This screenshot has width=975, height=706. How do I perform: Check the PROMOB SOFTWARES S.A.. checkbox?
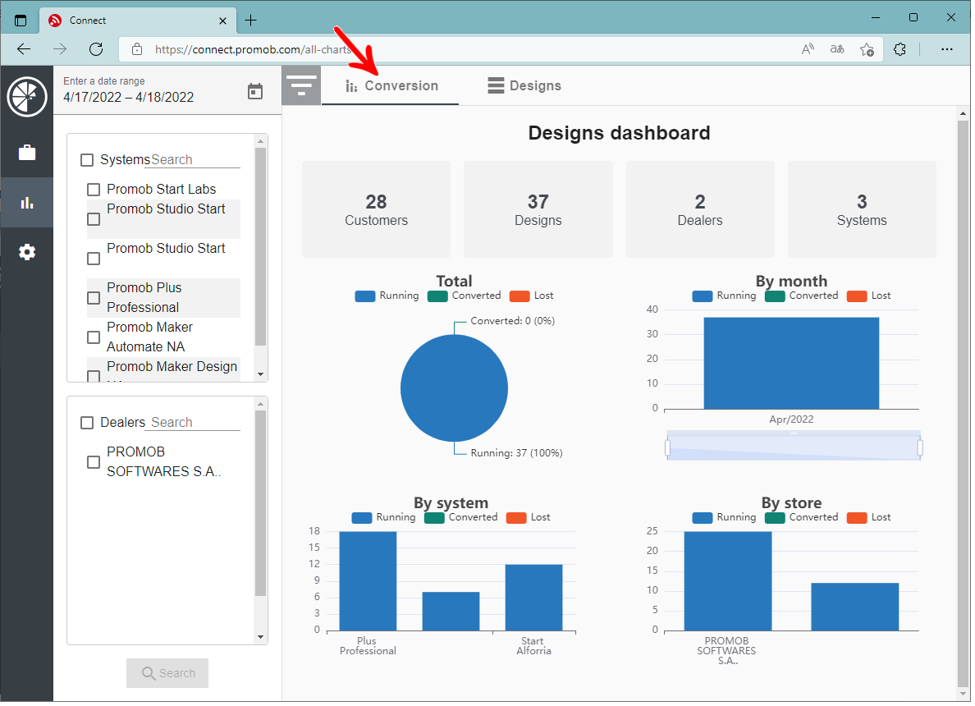tap(94, 463)
